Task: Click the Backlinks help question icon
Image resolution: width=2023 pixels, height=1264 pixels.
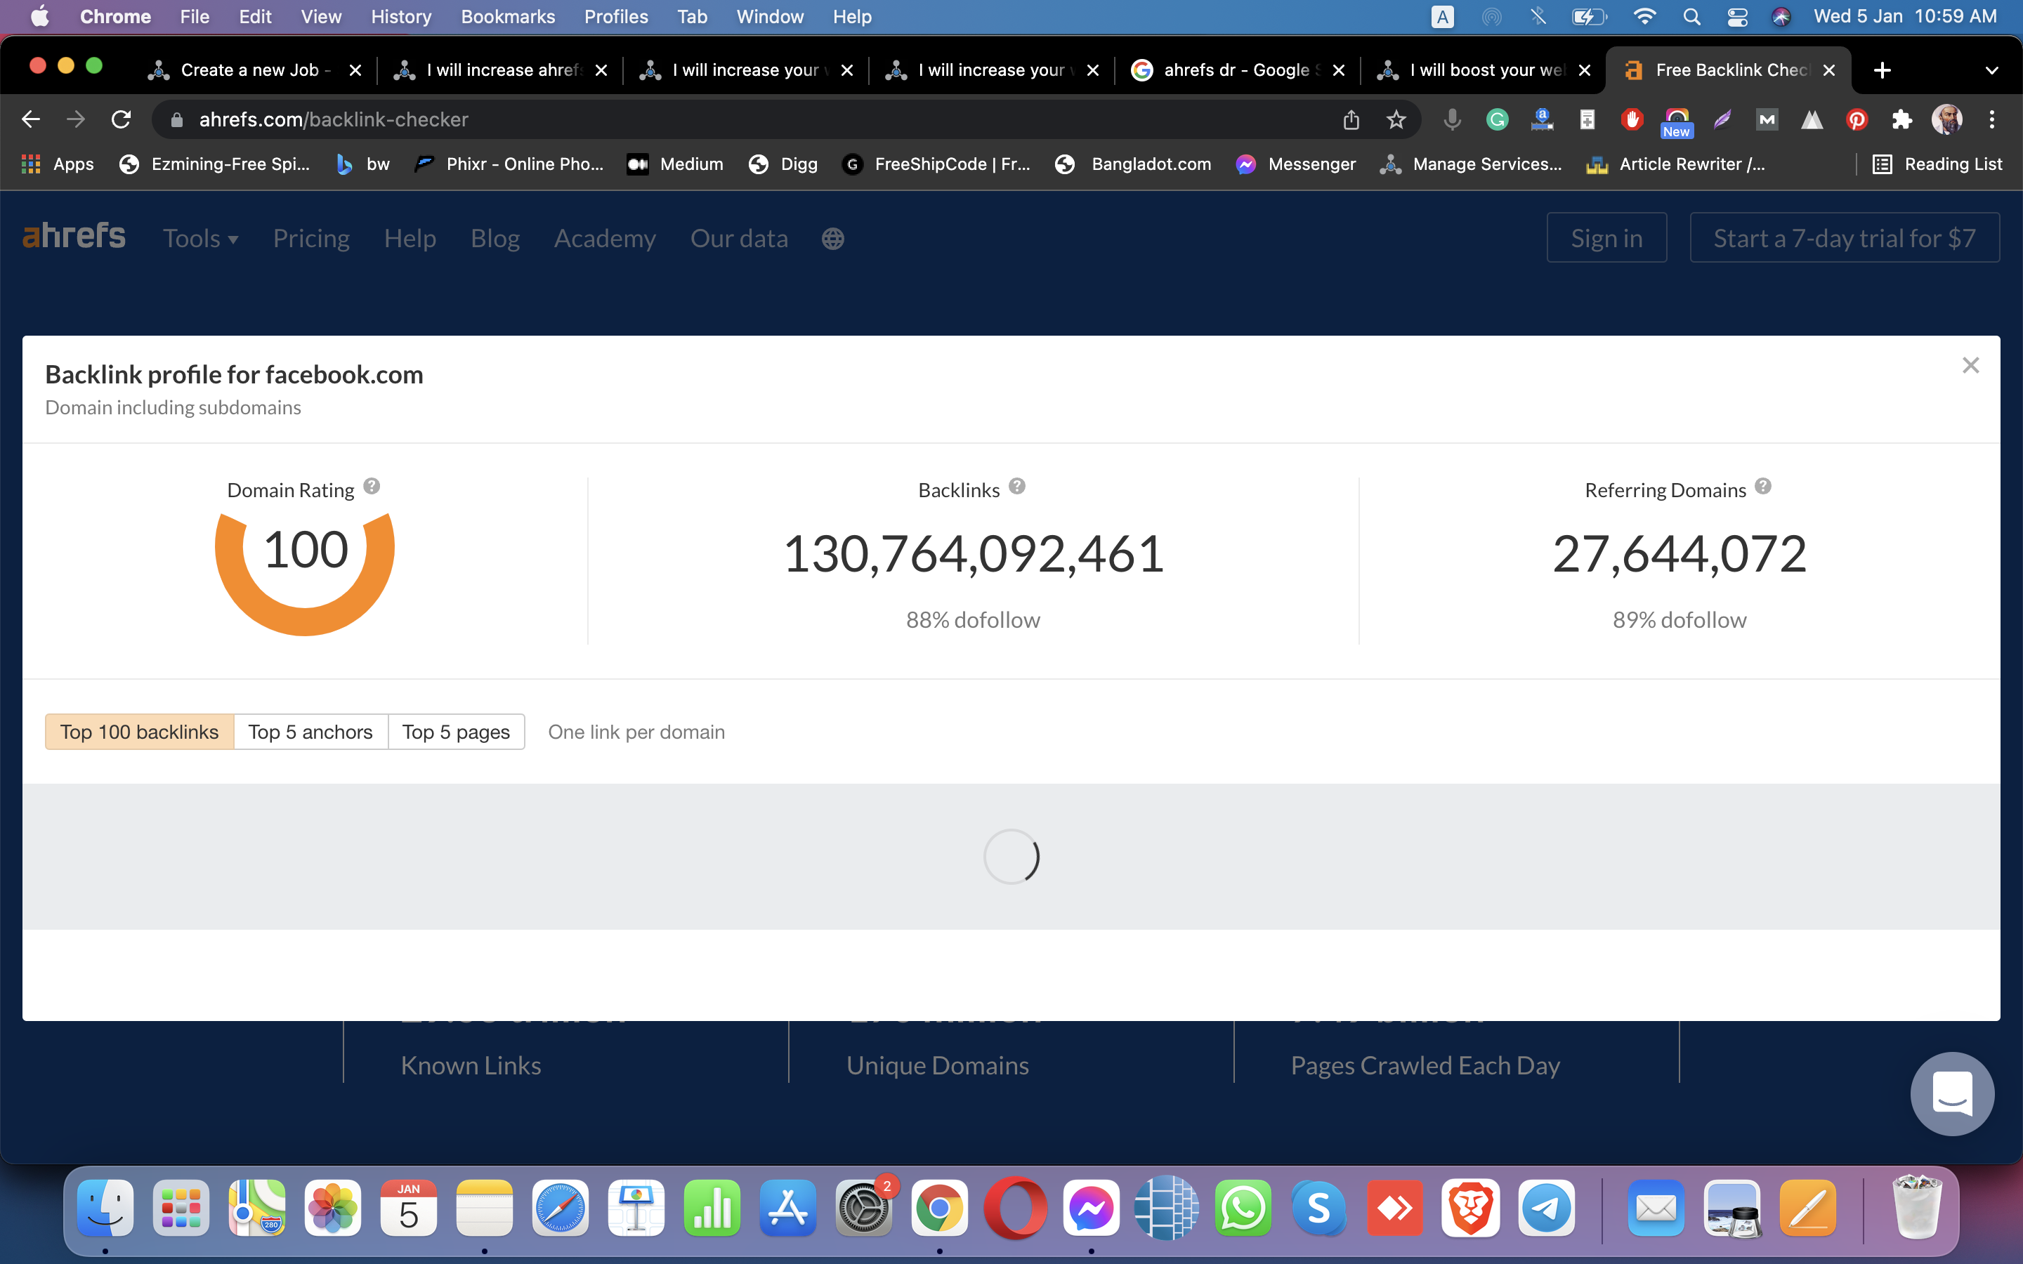Action: click(x=1016, y=487)
